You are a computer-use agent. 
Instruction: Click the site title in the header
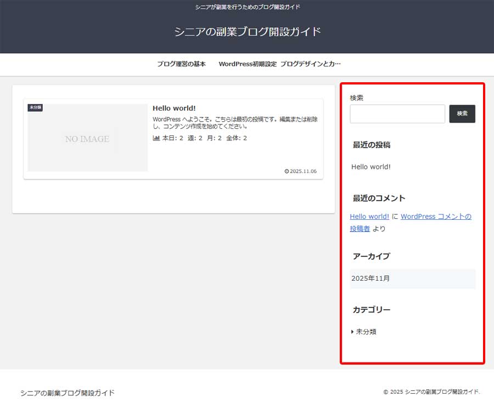(x=247, y=32)
